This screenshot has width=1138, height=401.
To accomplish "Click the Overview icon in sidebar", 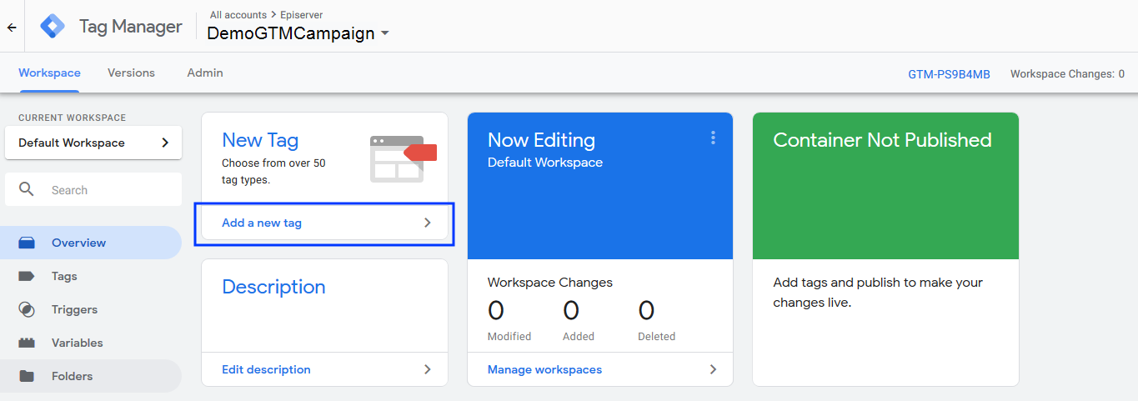I will click(27, 243).
